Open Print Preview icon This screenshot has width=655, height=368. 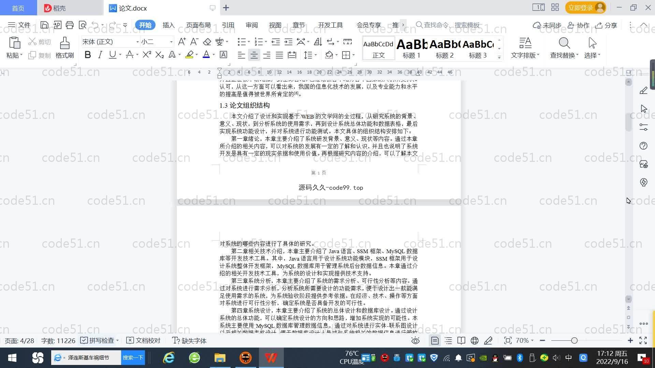tap(83, 25)
